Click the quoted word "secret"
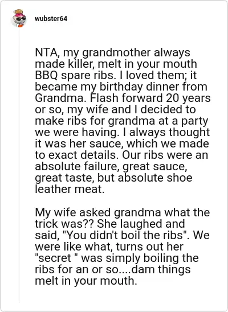 pos(54,258)
